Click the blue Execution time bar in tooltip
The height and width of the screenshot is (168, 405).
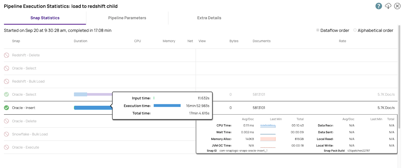pyautogui.click(x=167, y=106)
